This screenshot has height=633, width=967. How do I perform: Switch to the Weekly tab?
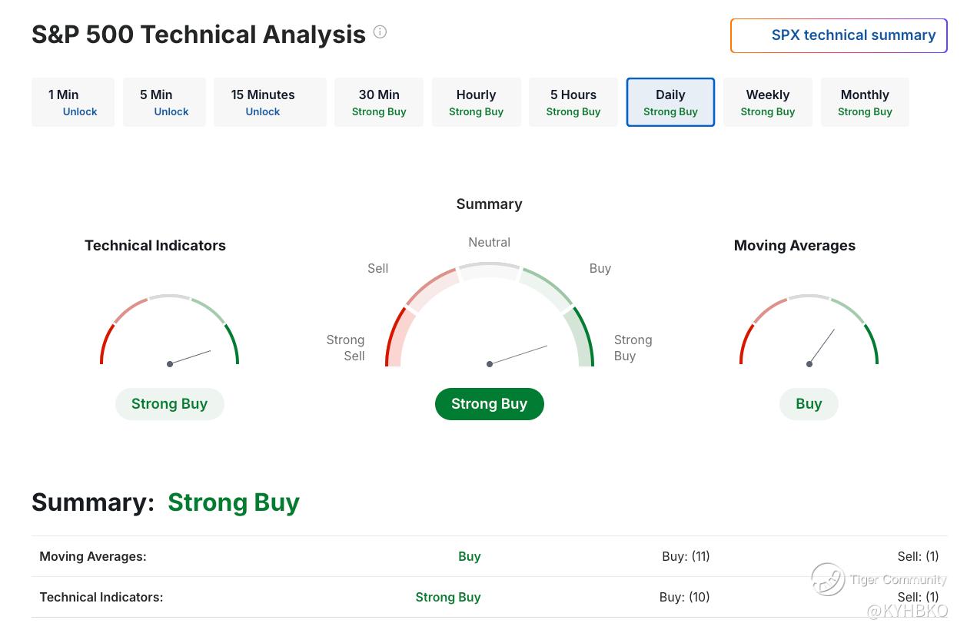tap(767, 102)
